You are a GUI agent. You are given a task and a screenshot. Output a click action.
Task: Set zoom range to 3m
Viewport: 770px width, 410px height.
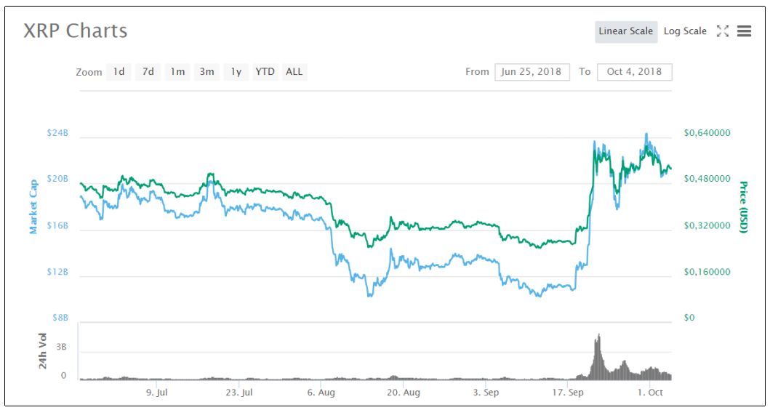click(206, 72)
